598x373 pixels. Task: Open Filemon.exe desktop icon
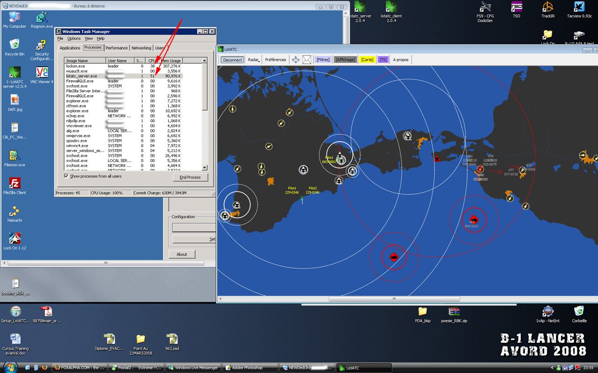[14, 155]
